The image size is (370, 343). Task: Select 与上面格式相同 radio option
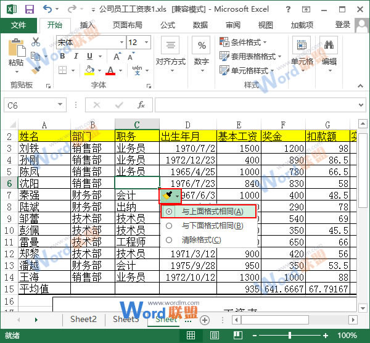[169, 212]
